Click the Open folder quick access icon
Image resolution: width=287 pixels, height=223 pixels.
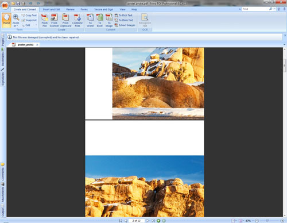[13, 3]
